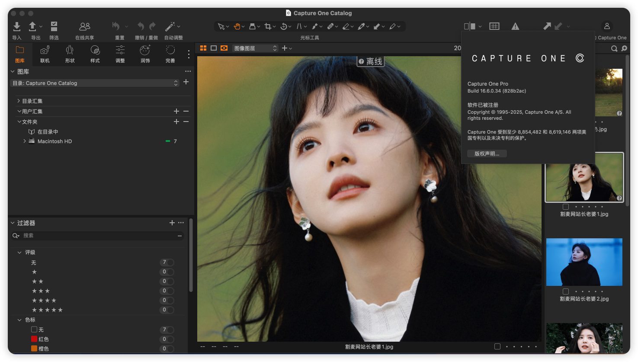This screenshot has height=362, width=638.
Task: Show the grid overlay icon
Action: [494, 26]
